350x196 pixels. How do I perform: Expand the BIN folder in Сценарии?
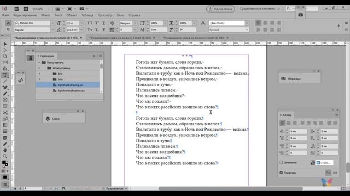point(39,73)
